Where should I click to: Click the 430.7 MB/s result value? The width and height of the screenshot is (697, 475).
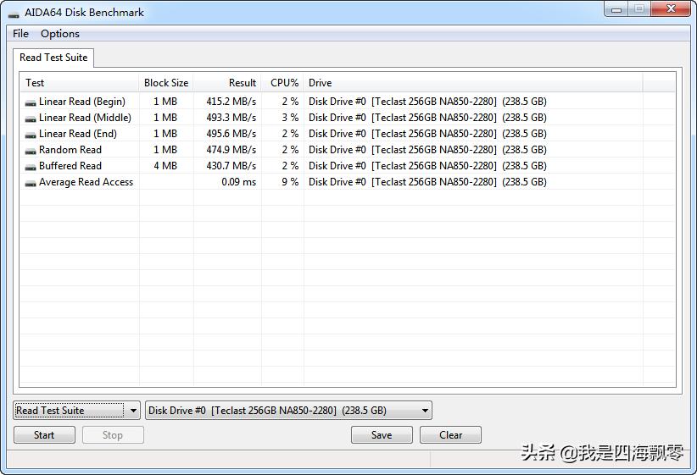click(231, 166)
